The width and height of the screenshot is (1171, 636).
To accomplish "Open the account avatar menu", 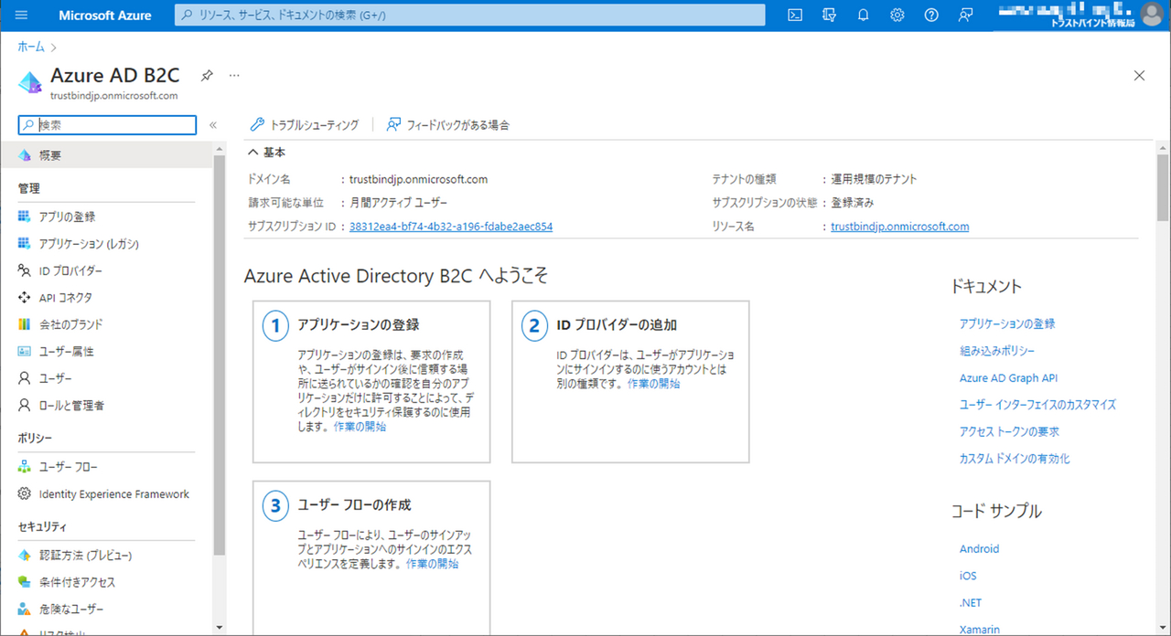I will pos(1152,16).
